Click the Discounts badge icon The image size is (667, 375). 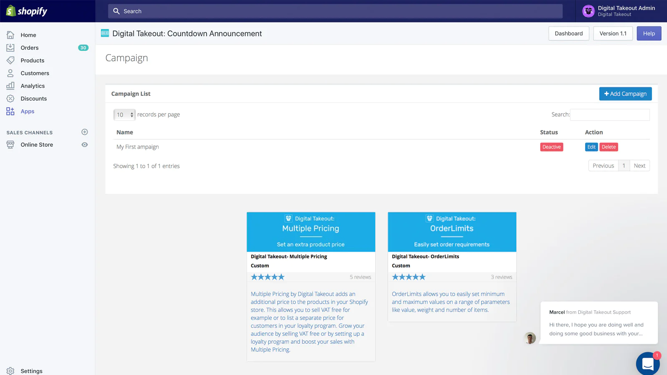10,98
